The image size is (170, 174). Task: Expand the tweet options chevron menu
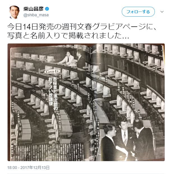click(162, 12)
